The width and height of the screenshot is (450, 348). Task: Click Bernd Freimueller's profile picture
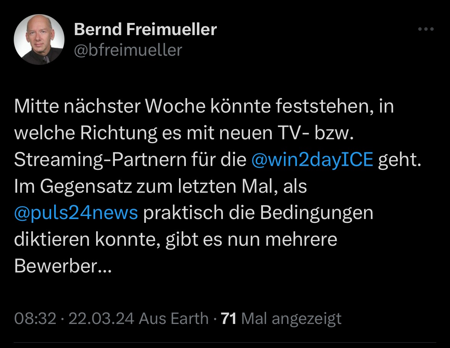[x=39, y=40]
